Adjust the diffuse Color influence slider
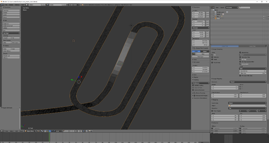 pyautogui.click(x=226, y=131)
